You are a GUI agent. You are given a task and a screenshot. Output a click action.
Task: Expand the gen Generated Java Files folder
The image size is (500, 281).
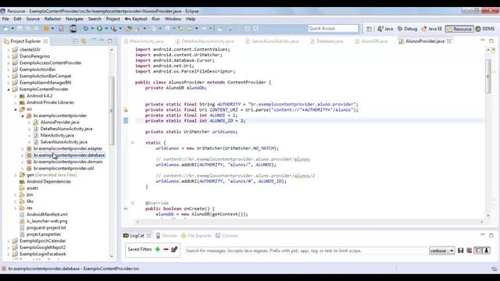click(x=16, y=175)
